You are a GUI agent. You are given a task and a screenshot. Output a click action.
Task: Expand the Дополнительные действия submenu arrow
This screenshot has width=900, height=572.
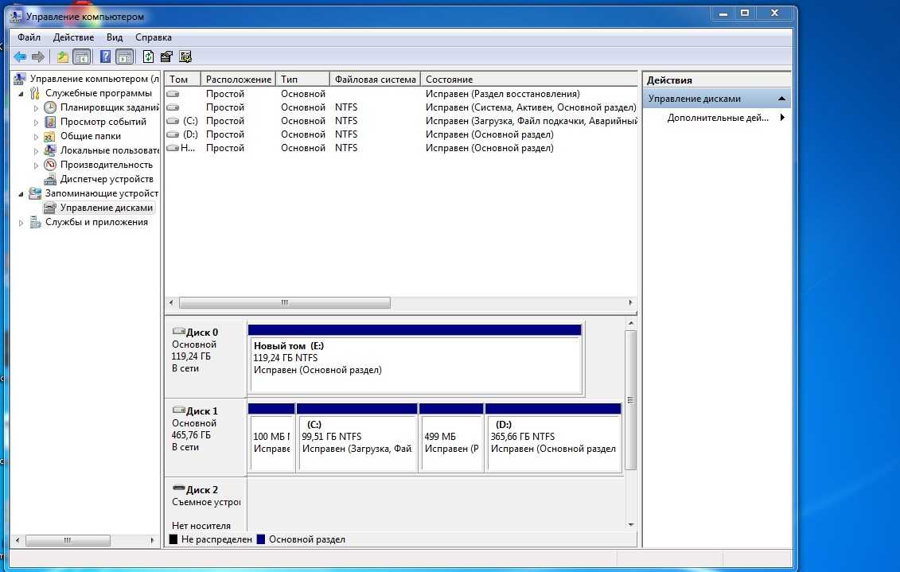point(782,118)
